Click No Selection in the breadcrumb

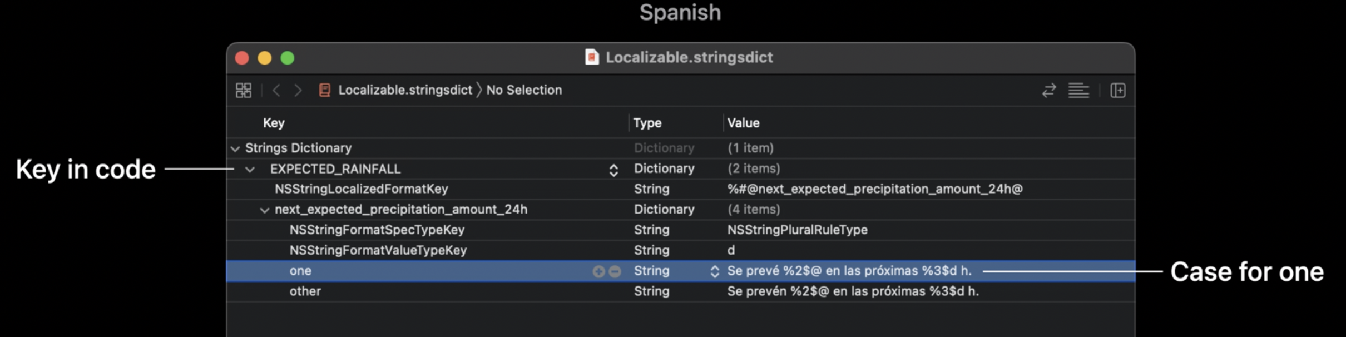click(524, 90)
